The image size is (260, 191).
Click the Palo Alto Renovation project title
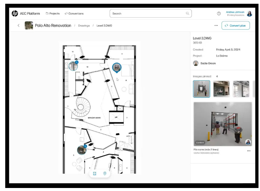53,26
